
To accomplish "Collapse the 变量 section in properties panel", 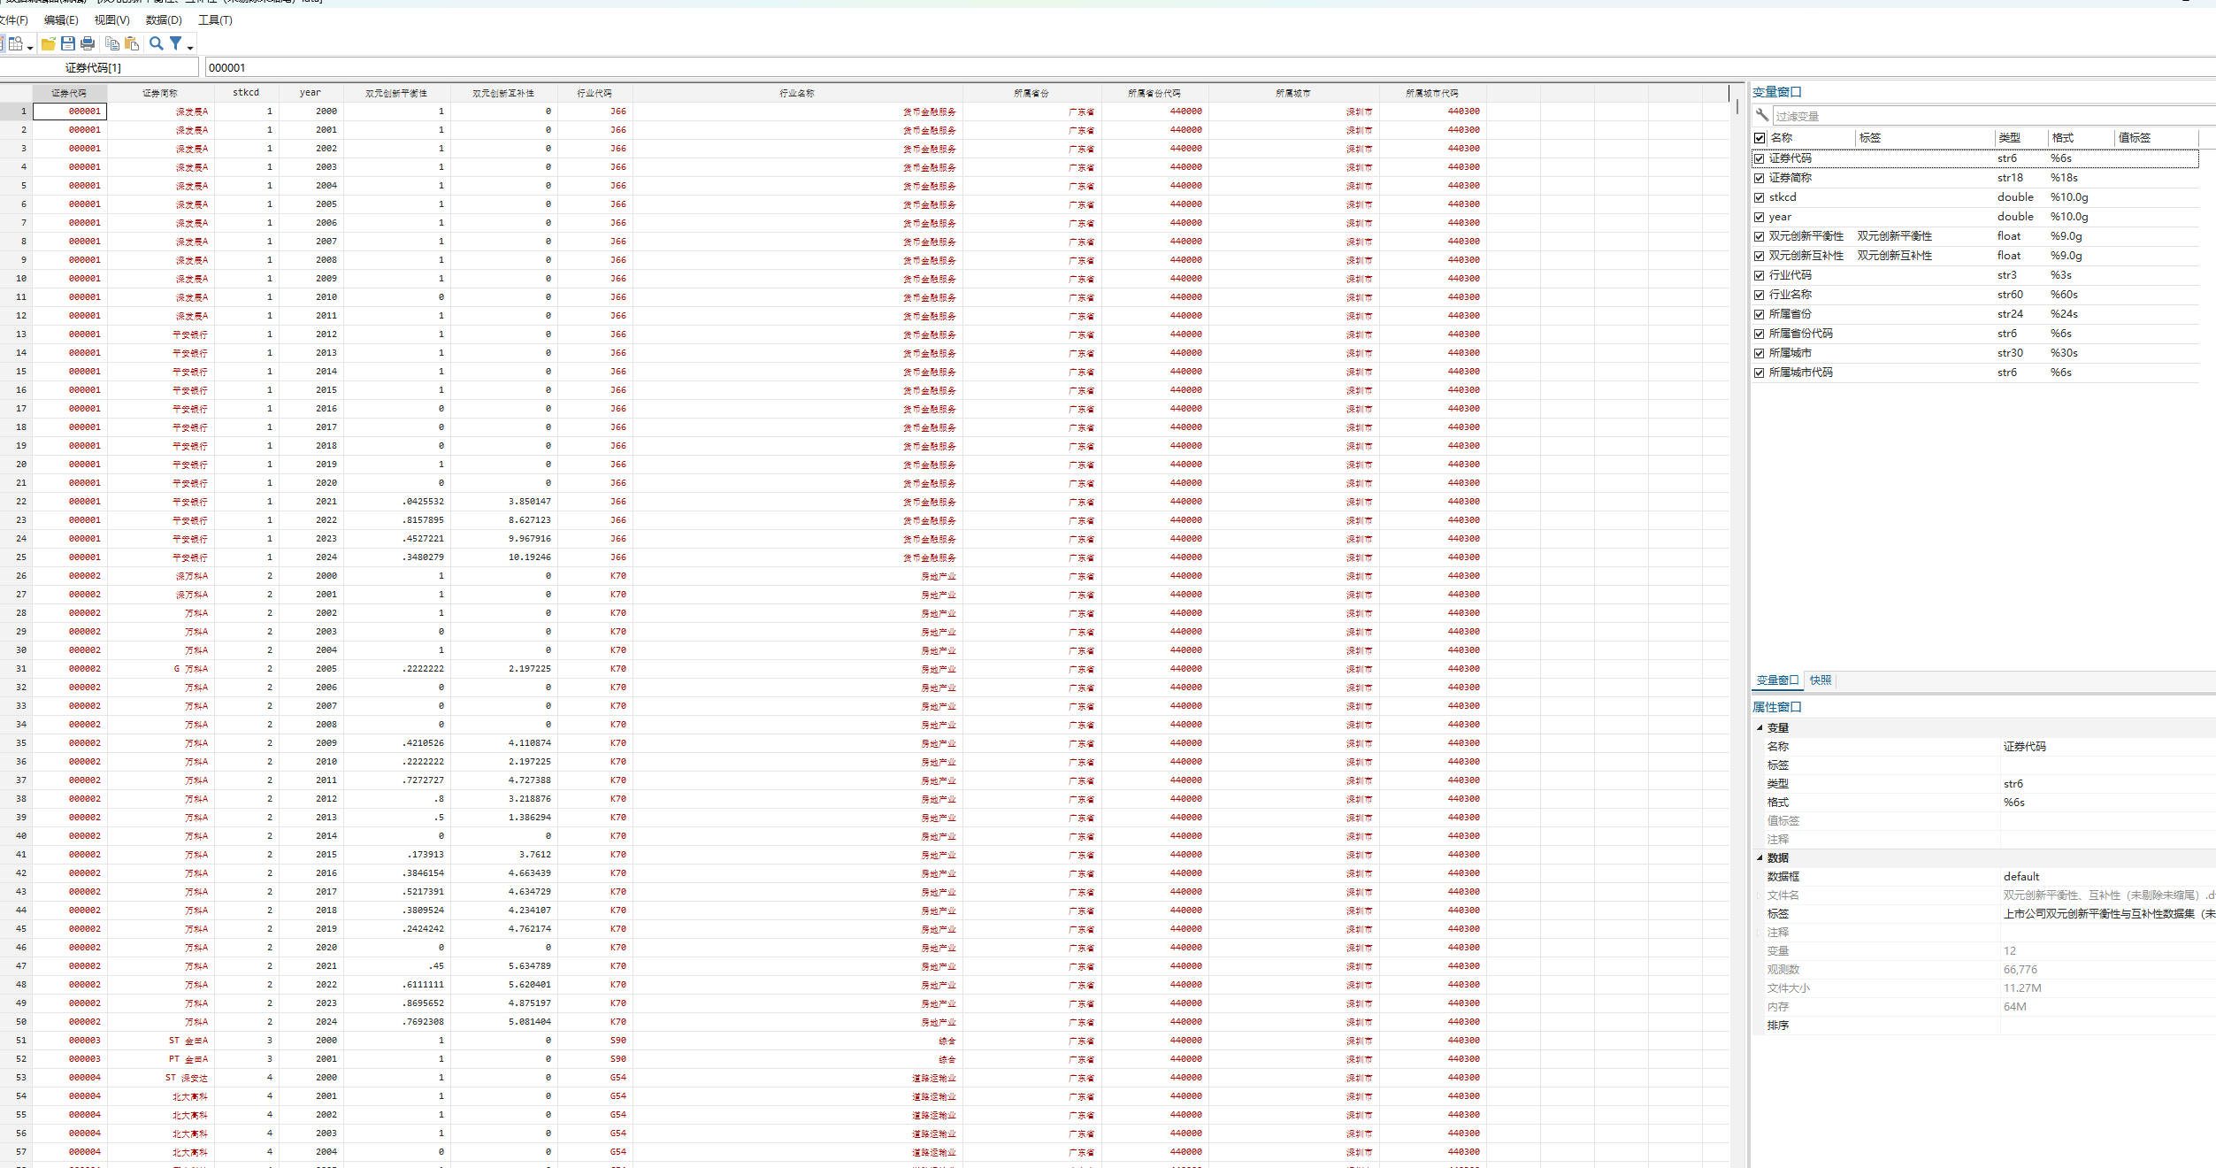I will tap(1760, 727).
